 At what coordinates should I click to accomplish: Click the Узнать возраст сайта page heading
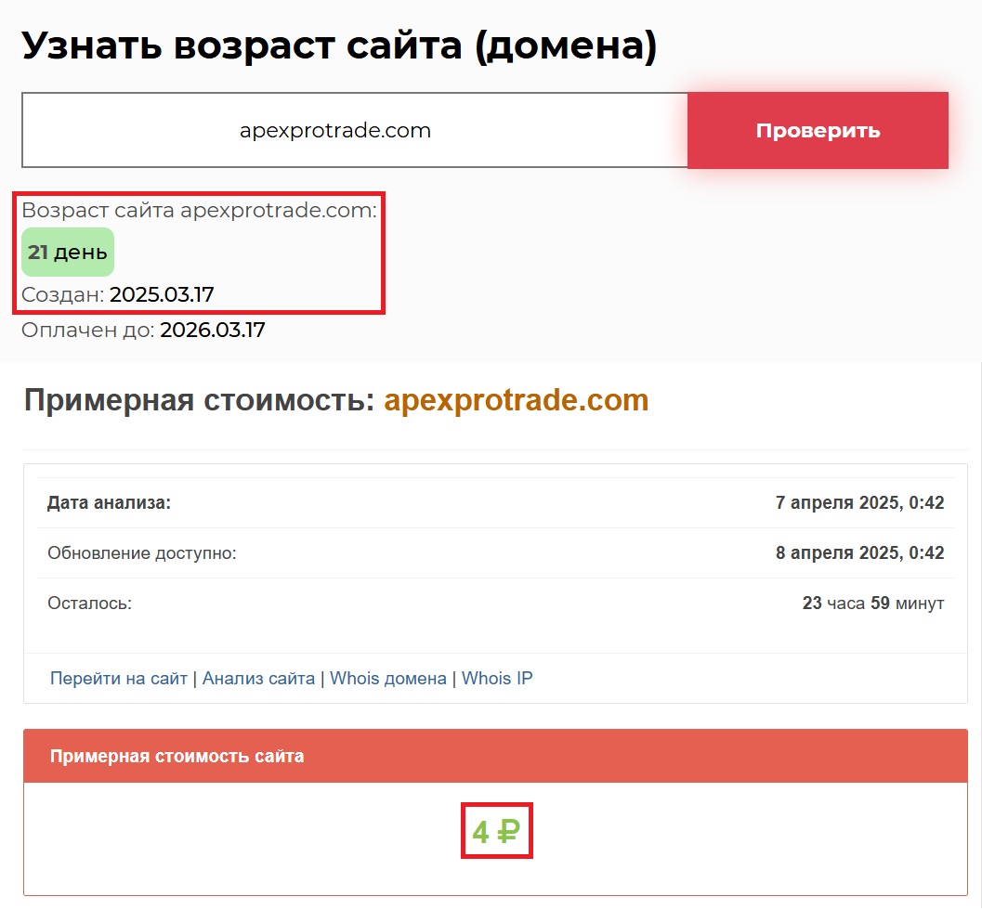pyautogui.click(x=339, y=45)
